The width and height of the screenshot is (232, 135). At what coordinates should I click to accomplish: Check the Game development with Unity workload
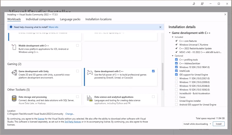[x=77, y=71]
